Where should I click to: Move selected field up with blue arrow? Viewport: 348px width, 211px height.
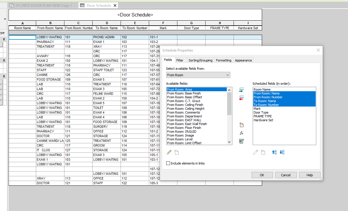click(x=274, y=152)
